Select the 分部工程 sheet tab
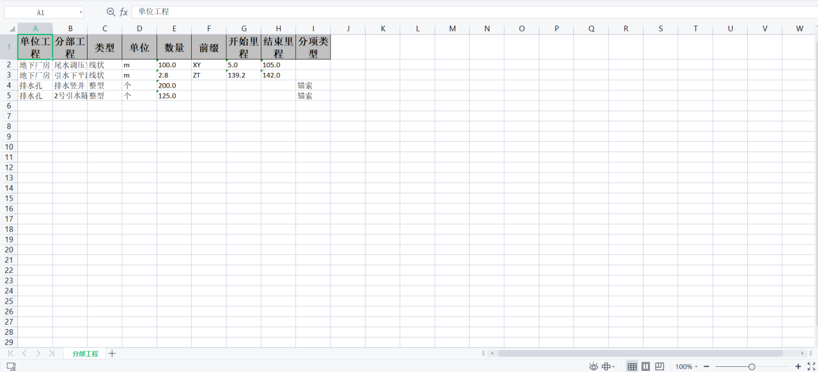 click(x=85, y=353)
